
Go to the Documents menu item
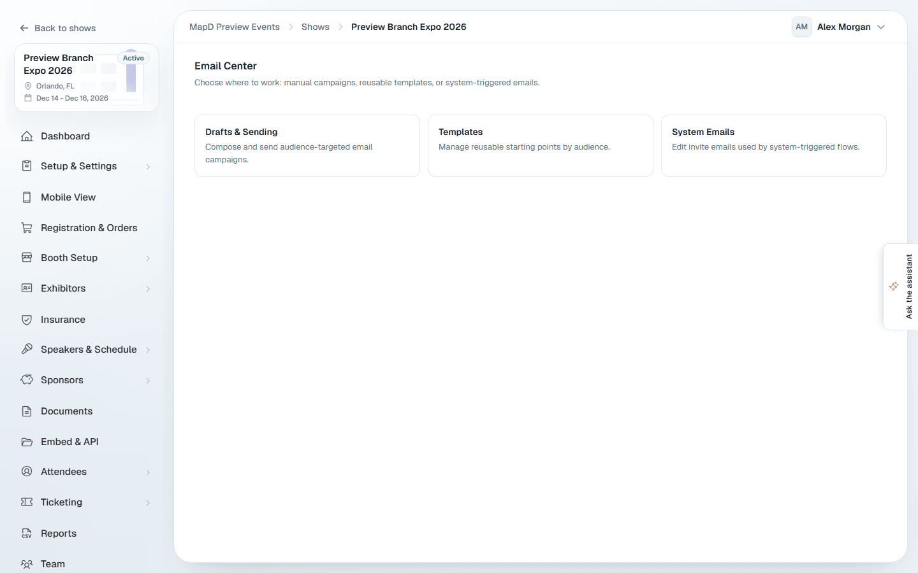tap(87, 411)
